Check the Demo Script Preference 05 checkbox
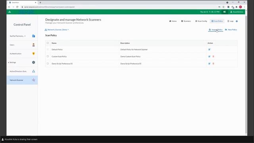Screen dimensions: 254x143 click(48, 64)
